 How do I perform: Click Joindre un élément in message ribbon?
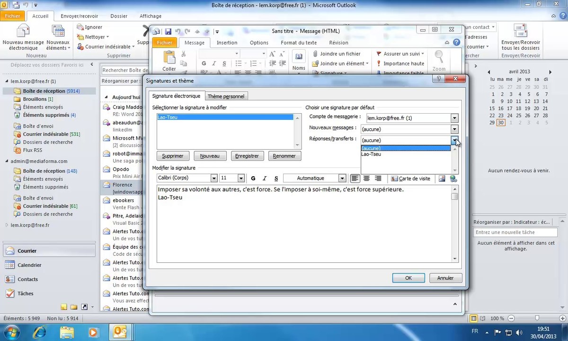point(340,63)
